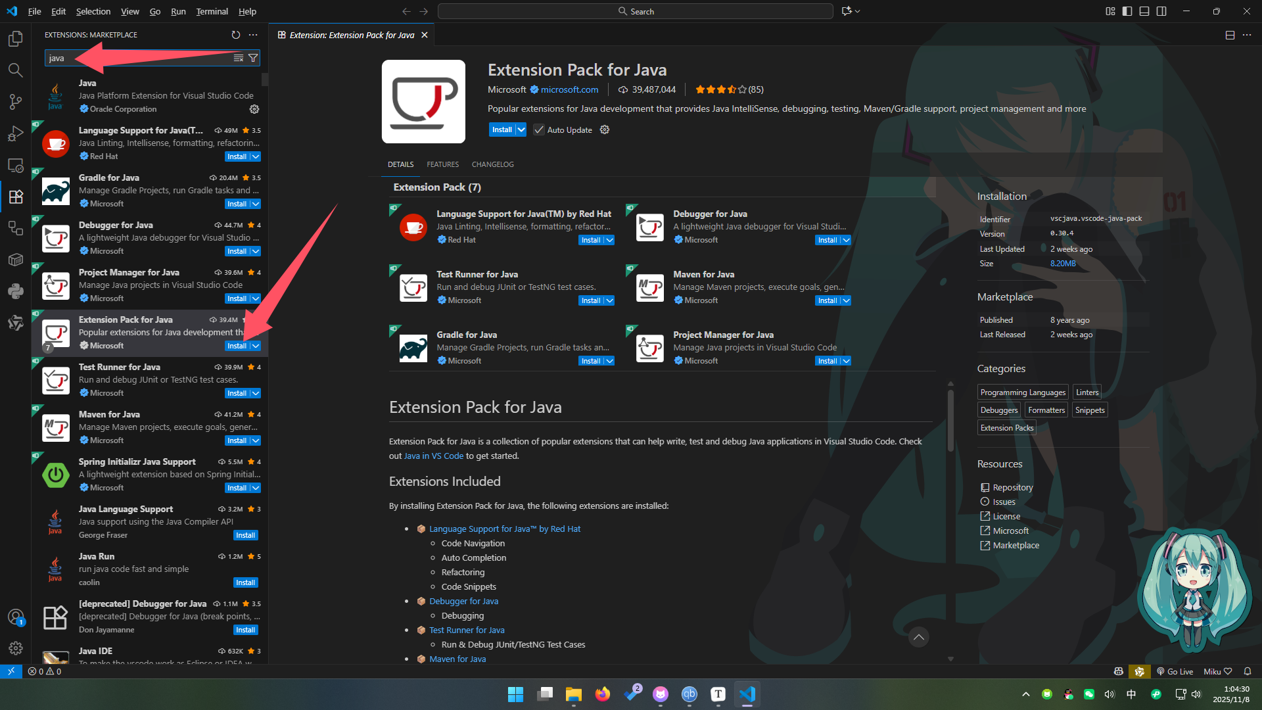Click inside the top Search bar

(x=636, y=11)
